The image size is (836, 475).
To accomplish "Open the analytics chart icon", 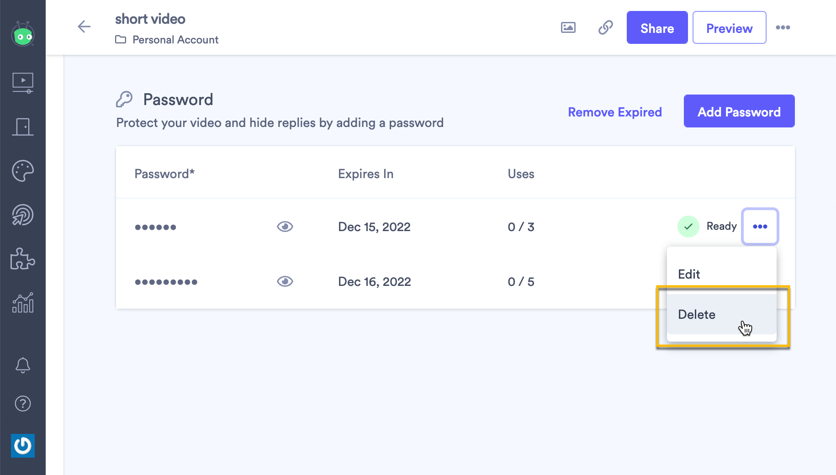I will (x=23, y=303).
